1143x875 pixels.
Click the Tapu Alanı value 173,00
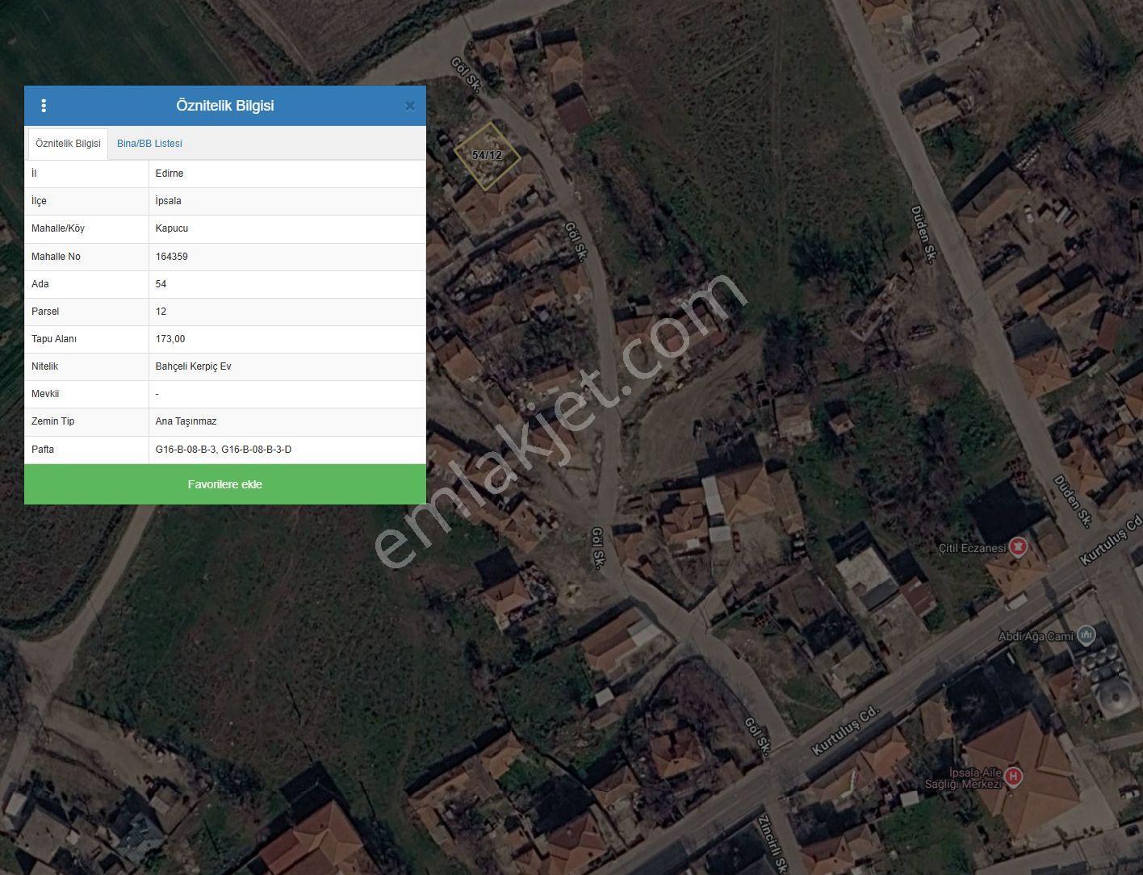pyautogui.click(x=170, y=339)
